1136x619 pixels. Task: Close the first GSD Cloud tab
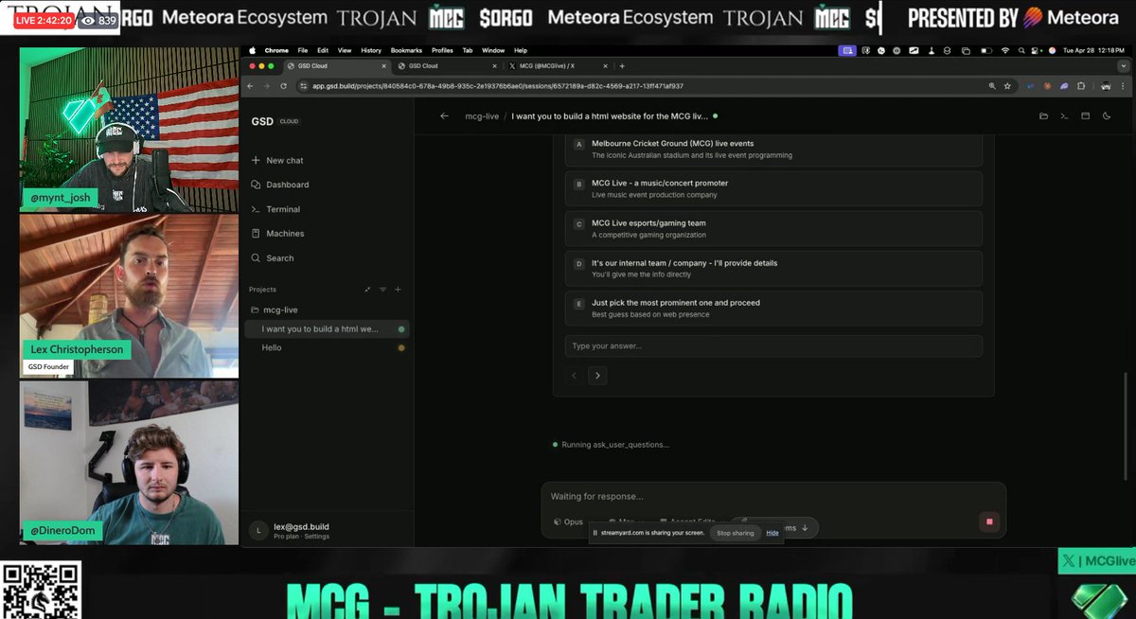[x=382, y=66]
